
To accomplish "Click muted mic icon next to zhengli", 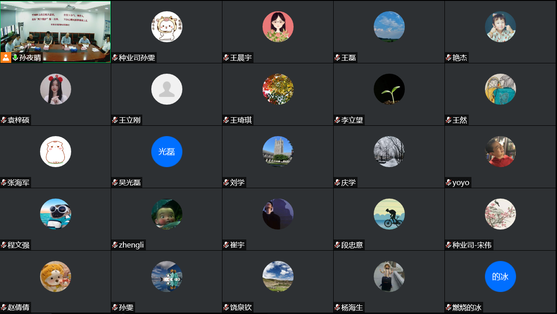I will click(x=115, y=245).
